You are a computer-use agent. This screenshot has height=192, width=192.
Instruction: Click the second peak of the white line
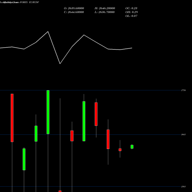[x=84, y=35]
